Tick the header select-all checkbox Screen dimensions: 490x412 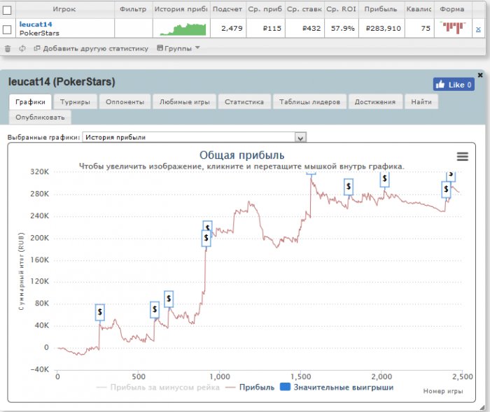pyautogui.click(x=7, y=10)
